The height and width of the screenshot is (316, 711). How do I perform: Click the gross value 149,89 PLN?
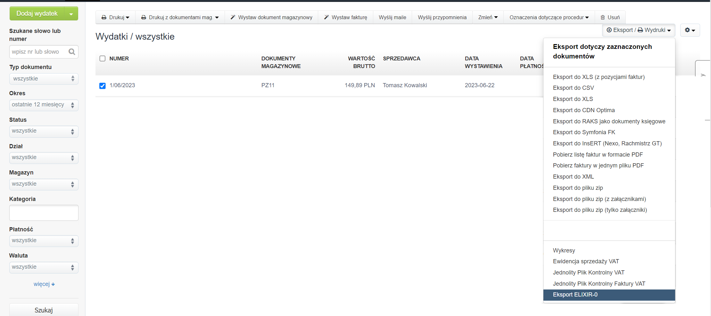(360, 85)
